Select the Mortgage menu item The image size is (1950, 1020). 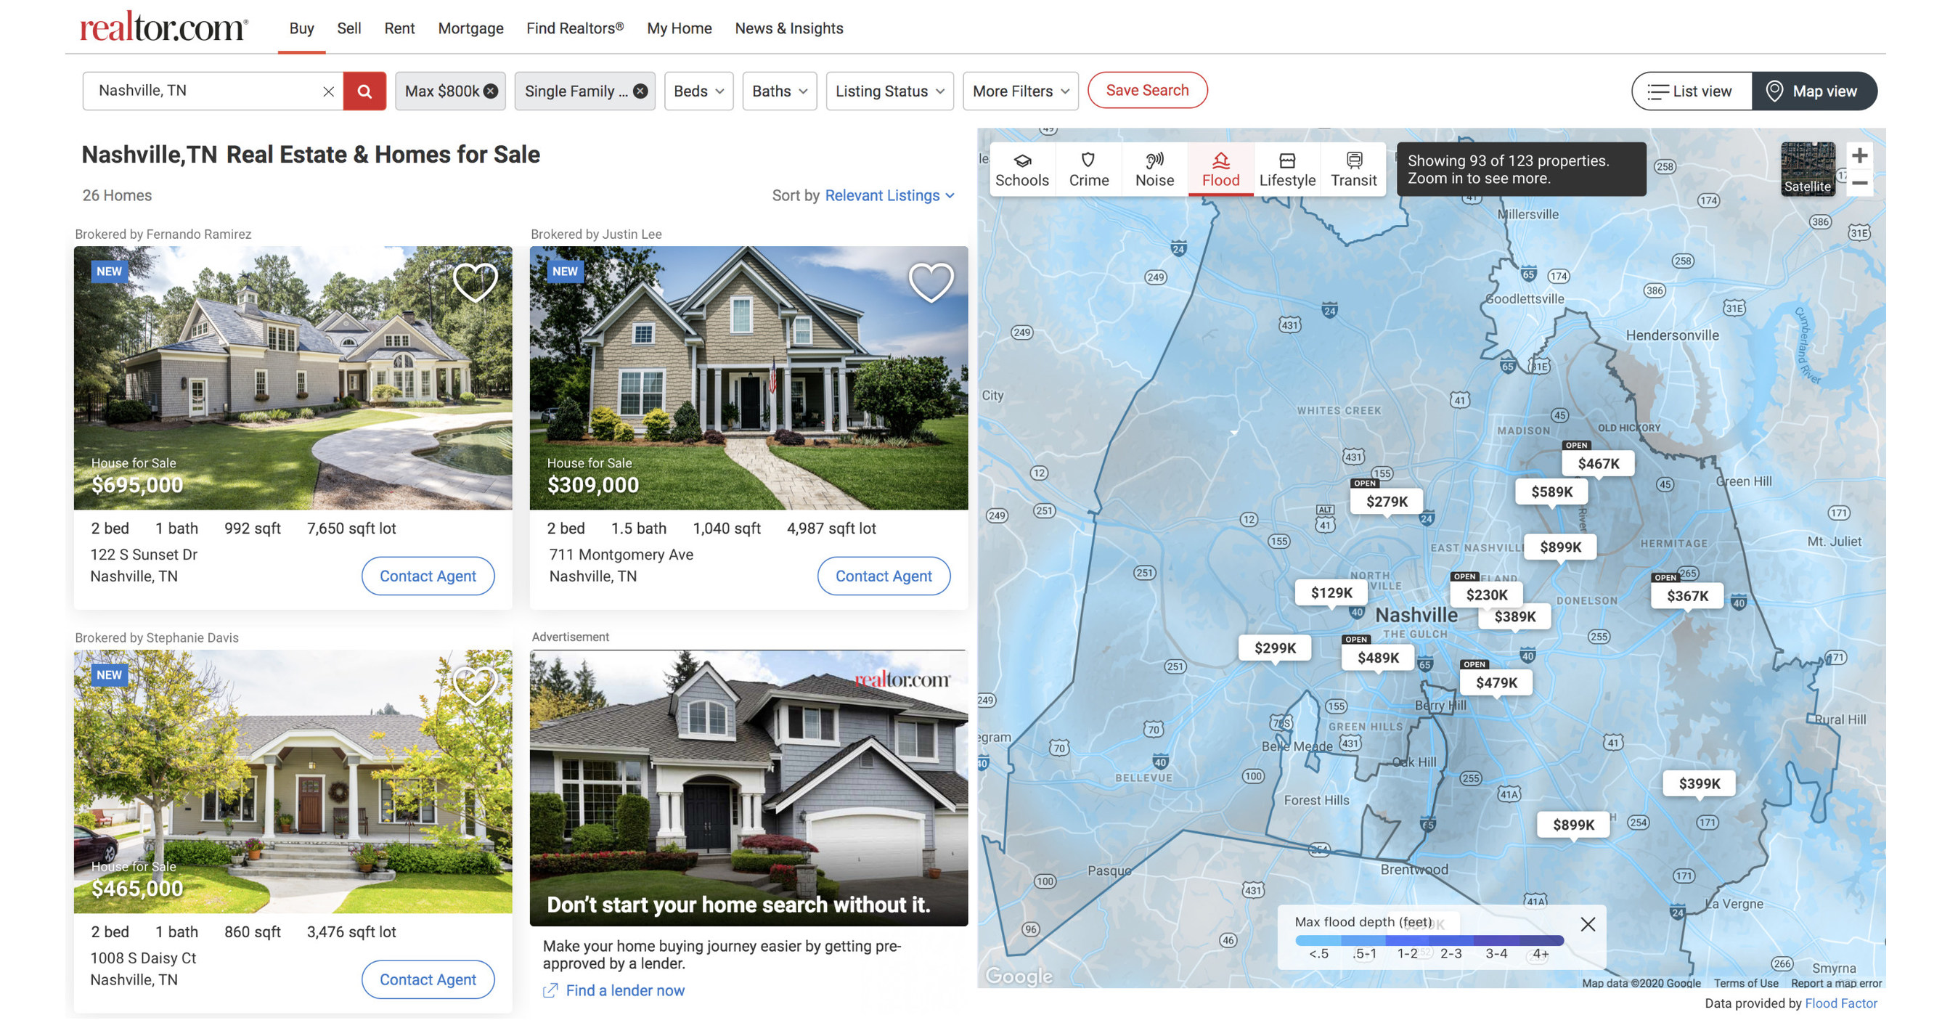point(470,28)
